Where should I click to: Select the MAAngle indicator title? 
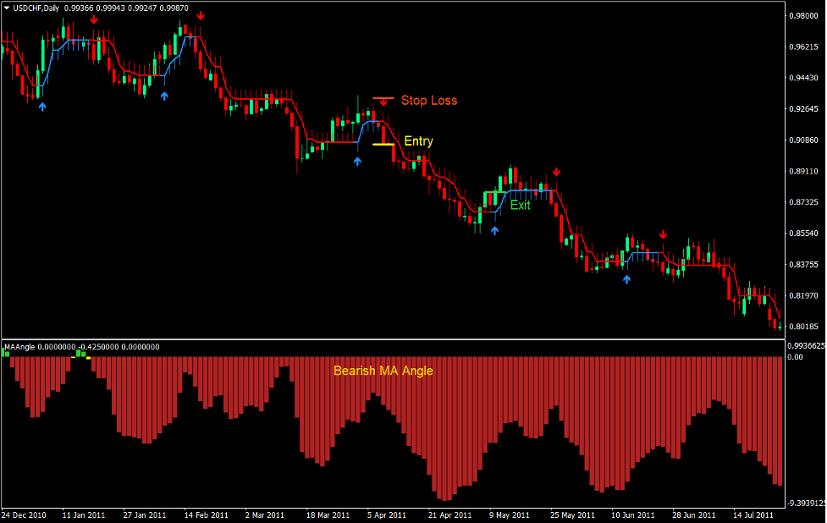19,346
